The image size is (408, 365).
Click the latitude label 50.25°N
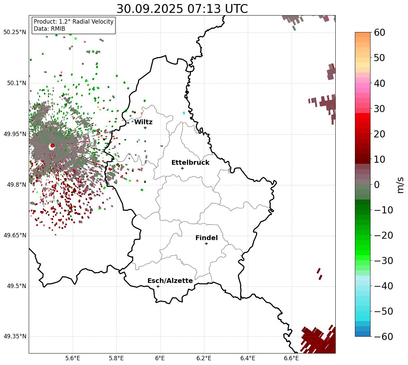click(x=15, y=32)
